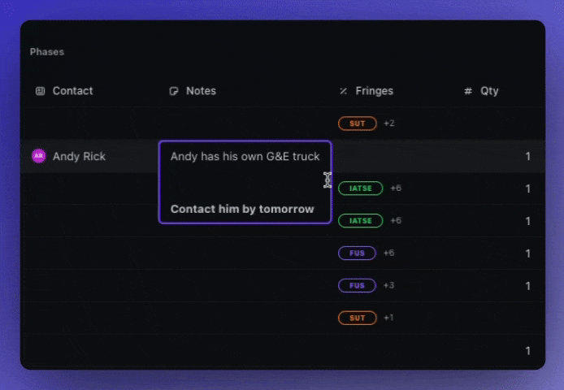This screenshot has width=564, height=390.
Task: Open the Phases section label
Action: tap(47, 52)
